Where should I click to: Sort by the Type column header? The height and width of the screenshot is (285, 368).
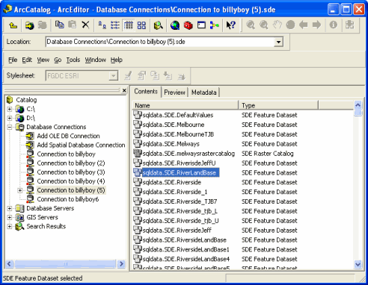pyautogui.click(x=278, y=105)
